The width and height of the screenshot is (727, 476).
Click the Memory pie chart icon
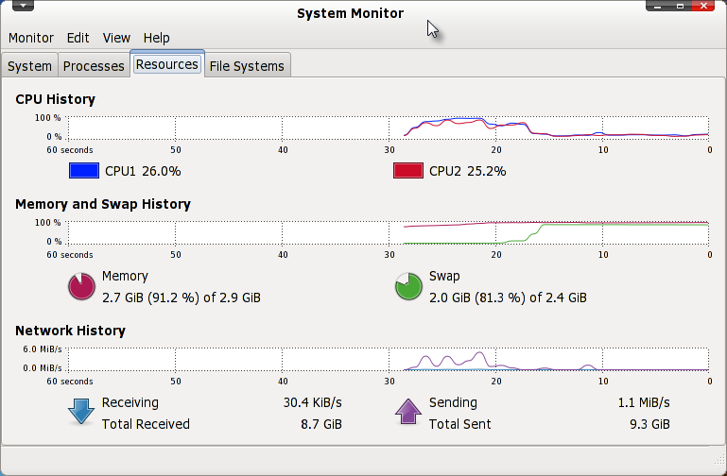point(81,286)
